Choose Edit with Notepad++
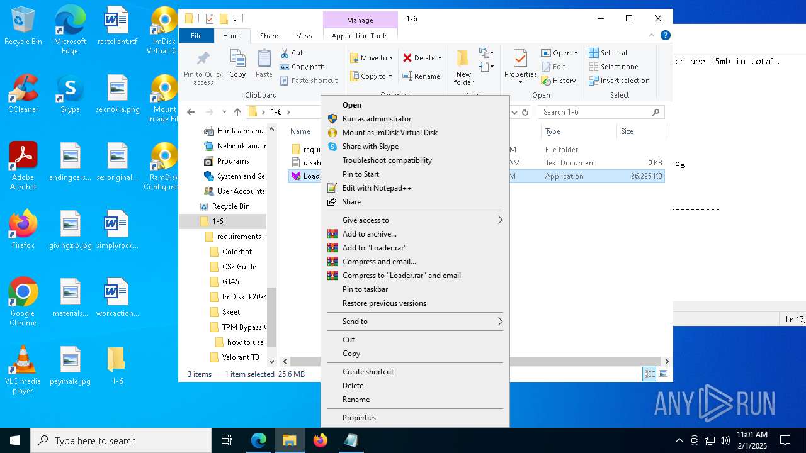The width and height of the screenshot is (806, 453). [x=415, y=188]
